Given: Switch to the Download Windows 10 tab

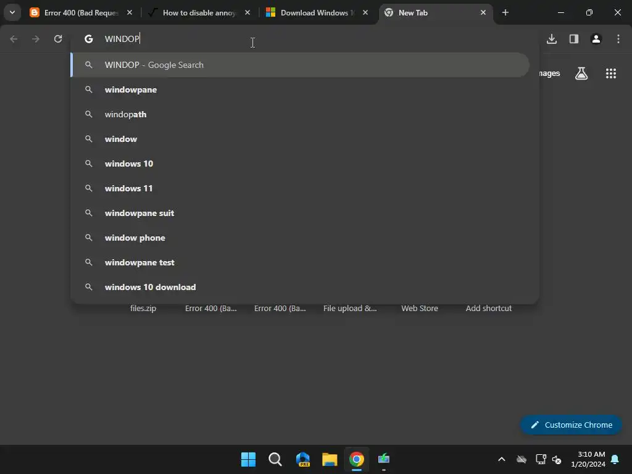Looking at the screenshot, I should point(317,12).
